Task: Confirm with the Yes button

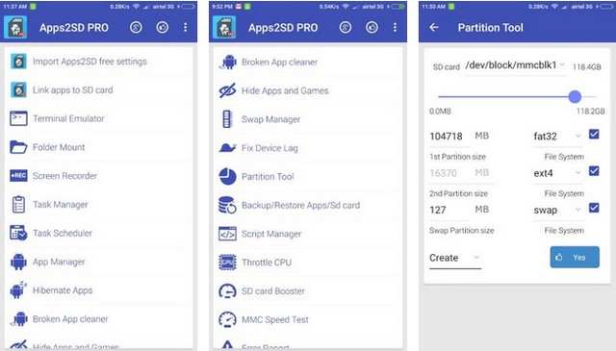Action: (575, 257)
